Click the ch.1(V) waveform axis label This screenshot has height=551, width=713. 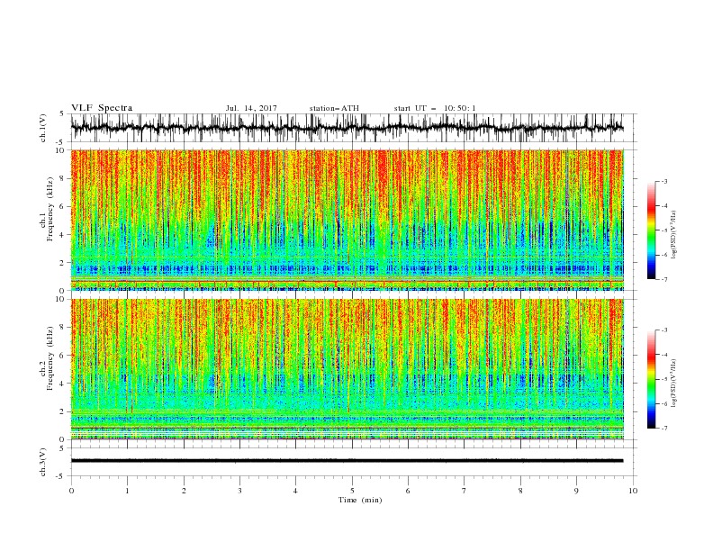point(43,127)
